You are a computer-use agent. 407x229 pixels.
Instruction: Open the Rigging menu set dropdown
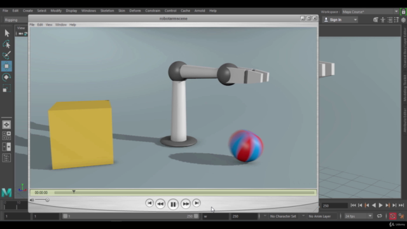pos(15,20)
